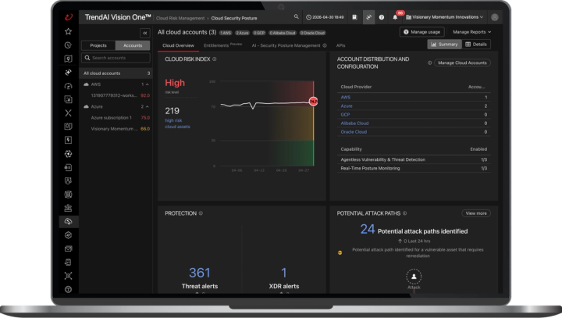Select 131907779312-works account row
562x318 pixels.
tap(116, 95)
